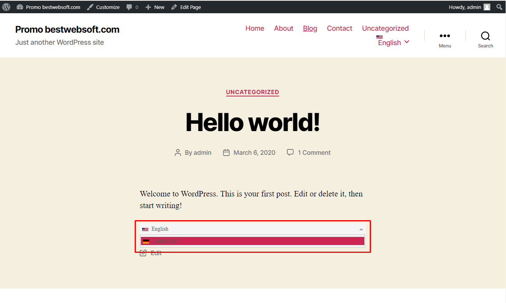Click the WordPress logo in admin bar
Image resolution: width=506 pixels, height=303 pixels.
6,7
